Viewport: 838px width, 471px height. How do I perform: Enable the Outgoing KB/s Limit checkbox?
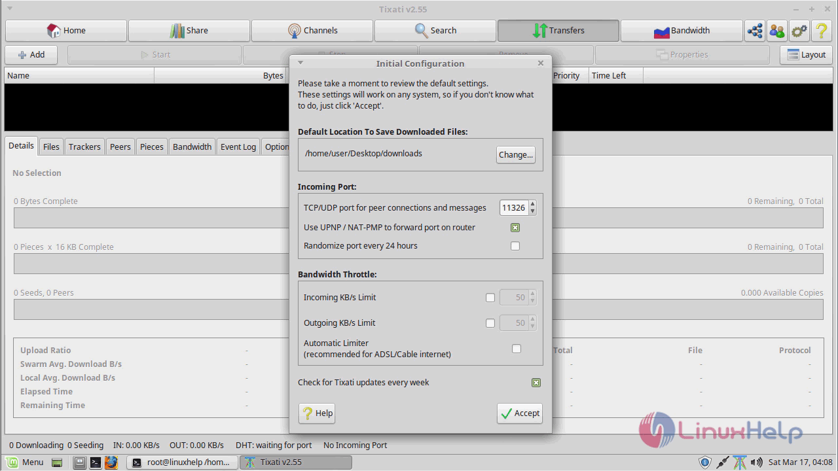[x=490, y=323]
